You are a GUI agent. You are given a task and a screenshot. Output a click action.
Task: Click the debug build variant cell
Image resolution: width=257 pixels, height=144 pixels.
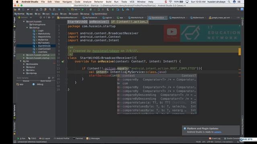(40, 84)
